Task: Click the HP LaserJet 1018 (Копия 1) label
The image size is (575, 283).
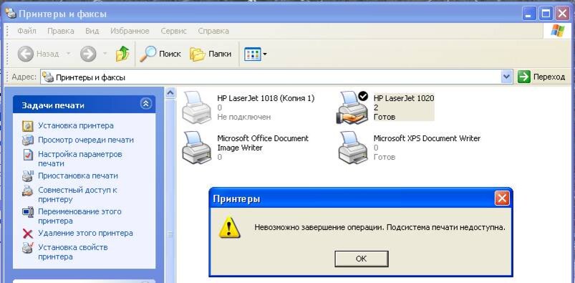Action: [x=266, y=98]
